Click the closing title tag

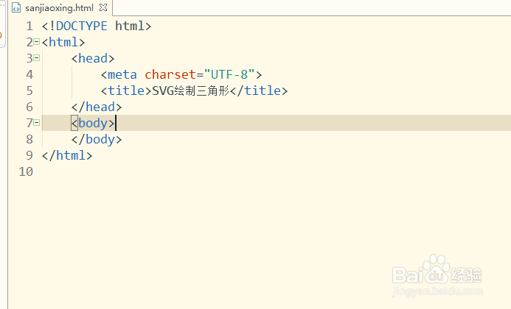tap(259, 90)
